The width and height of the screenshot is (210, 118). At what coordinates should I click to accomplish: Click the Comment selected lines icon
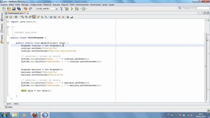(68, 17)
